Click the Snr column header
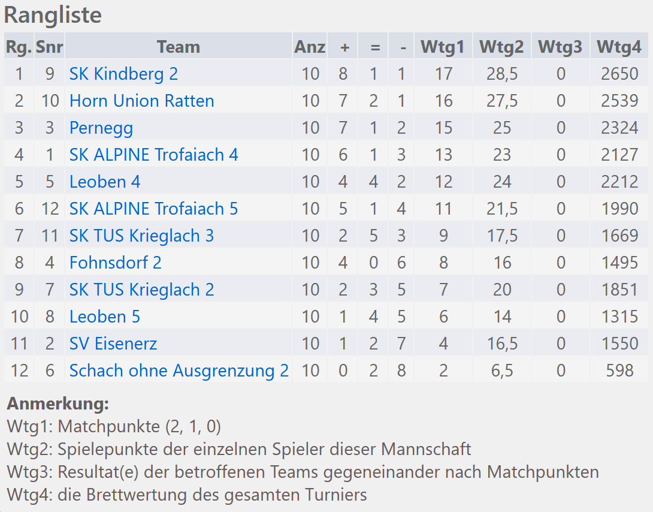This screenshot has width=653, height=512. pyautogui.click(x=49, y=47)
